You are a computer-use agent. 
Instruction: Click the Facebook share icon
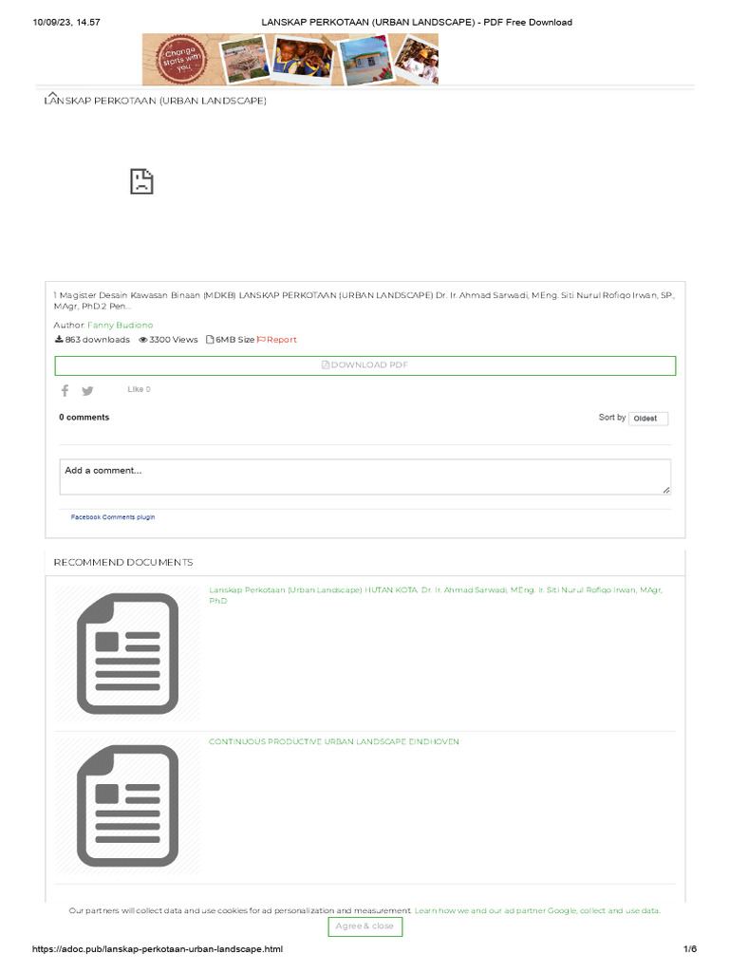coord(65,390)
